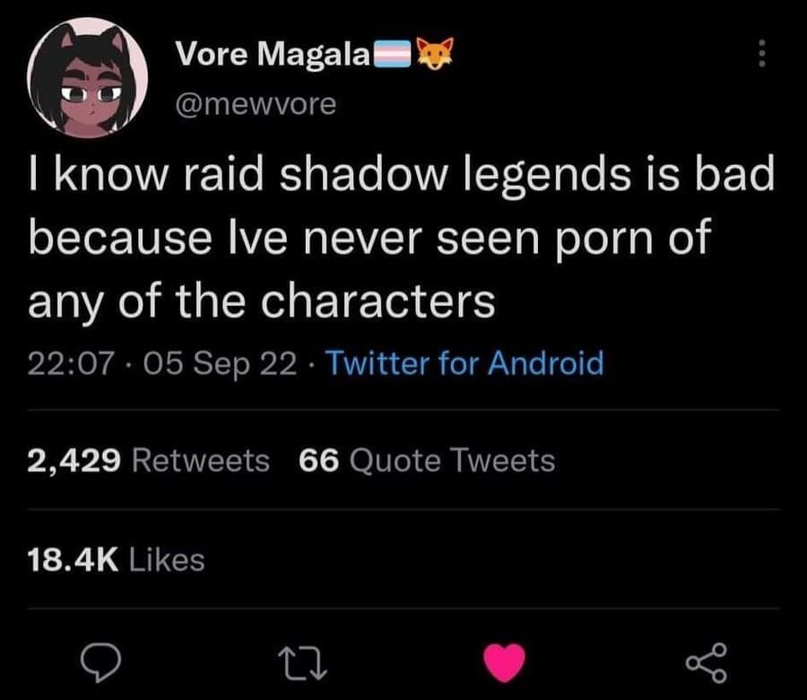Viewport: 807px width, 700px height.
Task: Open the share icon
Action: (707, 663)
